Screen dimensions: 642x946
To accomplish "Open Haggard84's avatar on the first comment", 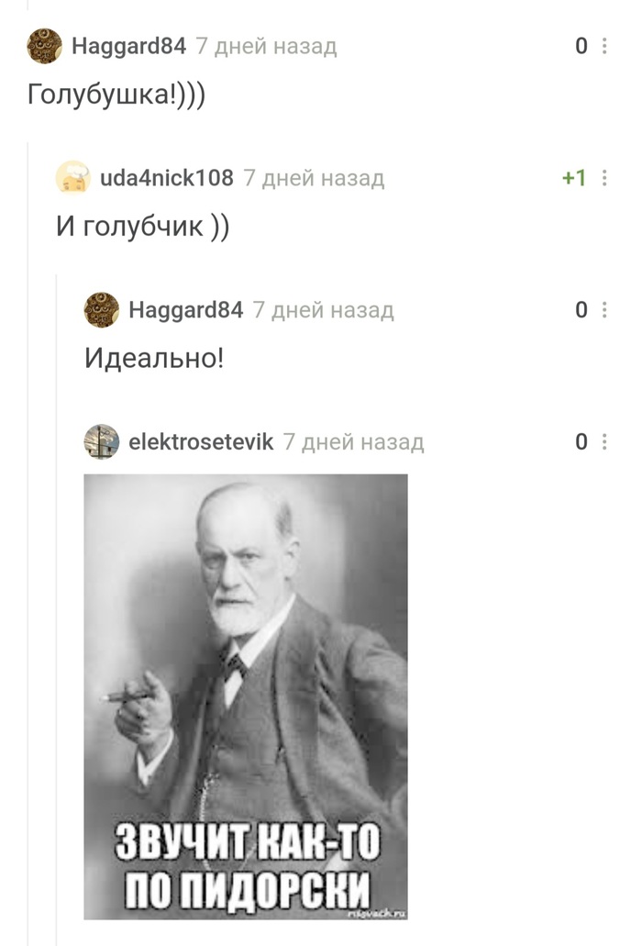I will 45,46.
